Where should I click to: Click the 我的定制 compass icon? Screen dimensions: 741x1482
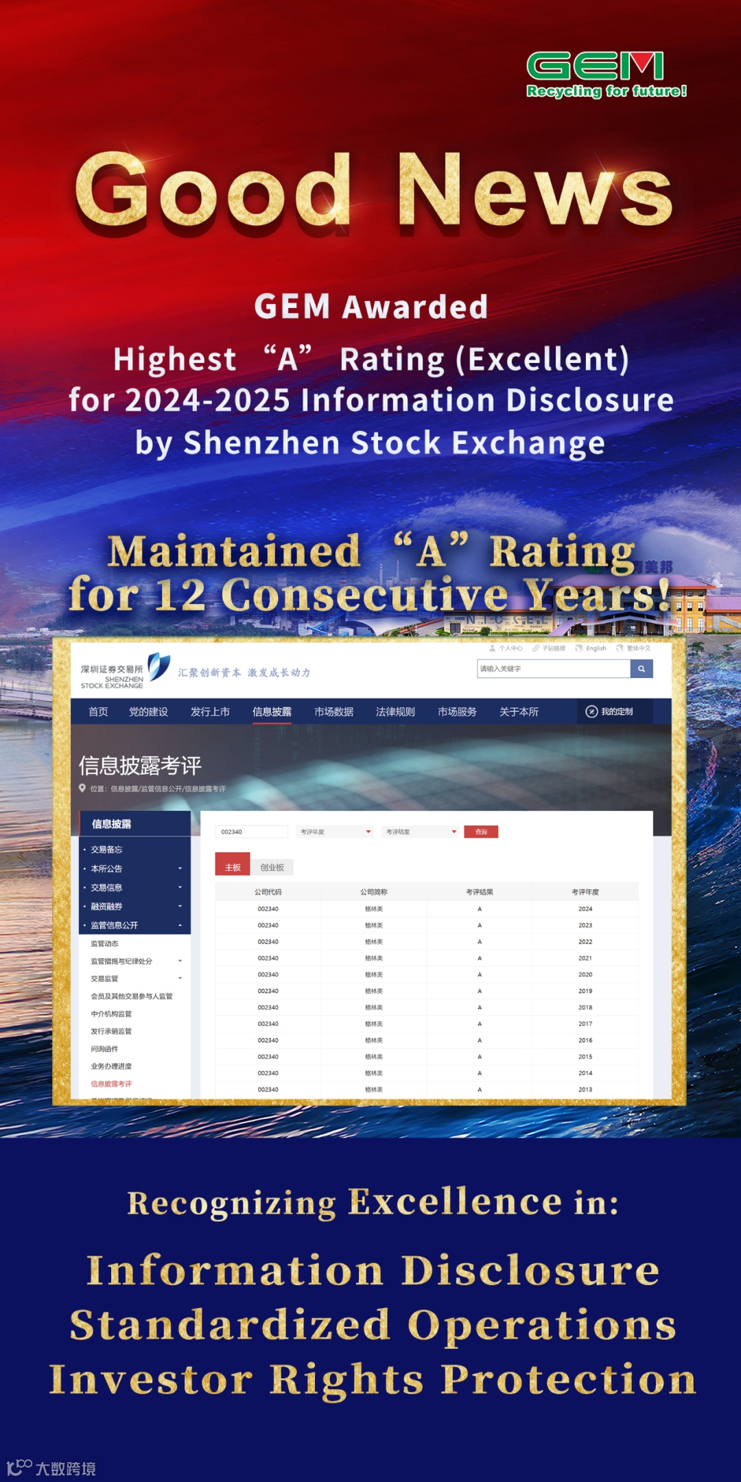click(x=591, y=711)
